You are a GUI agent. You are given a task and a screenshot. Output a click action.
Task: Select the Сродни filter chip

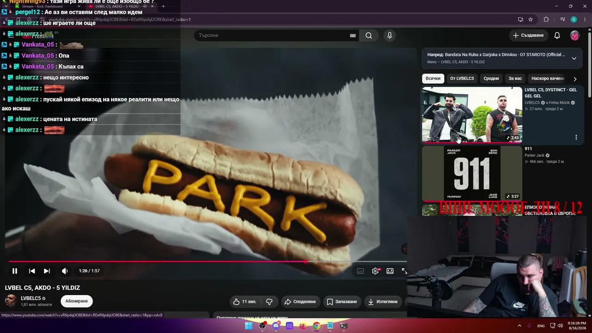(491, 79)
